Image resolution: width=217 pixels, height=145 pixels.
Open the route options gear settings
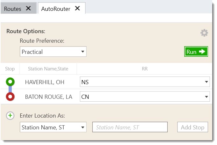[x=204, y=33]
